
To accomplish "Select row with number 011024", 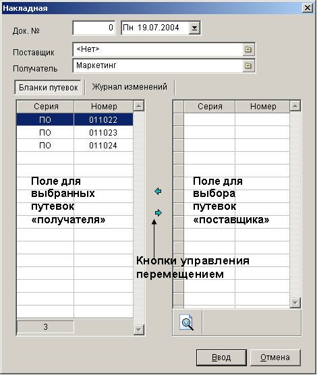I will [75, 146].
